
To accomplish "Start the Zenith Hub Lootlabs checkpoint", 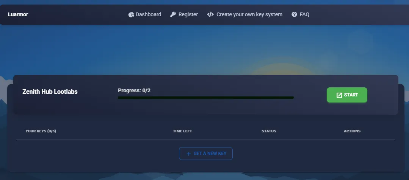I will pyautogui.click(x=347, y=95).
